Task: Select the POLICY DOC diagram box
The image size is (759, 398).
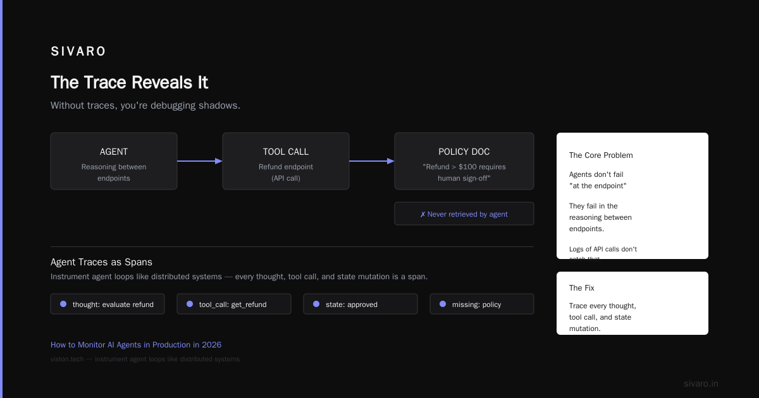Action: click(x=464, y=161)
